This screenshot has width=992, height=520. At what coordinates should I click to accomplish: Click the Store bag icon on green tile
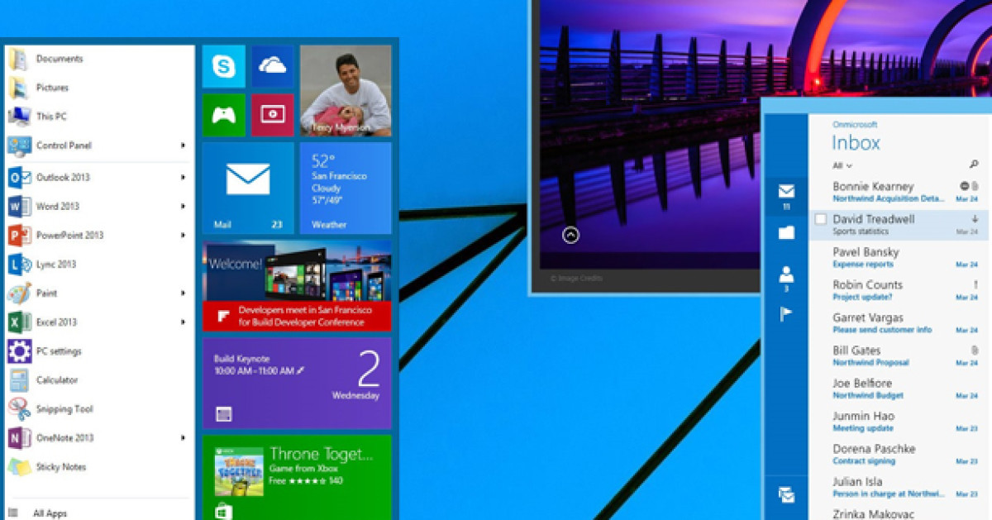(222, 512)
